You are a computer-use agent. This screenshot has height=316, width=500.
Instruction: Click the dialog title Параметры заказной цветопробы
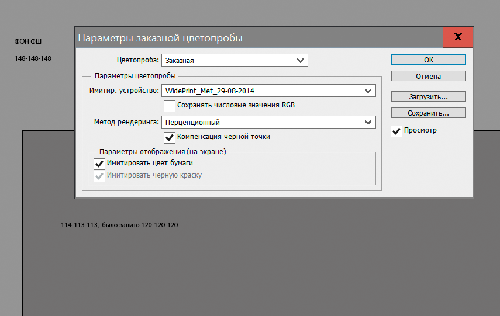coord(160,38)
